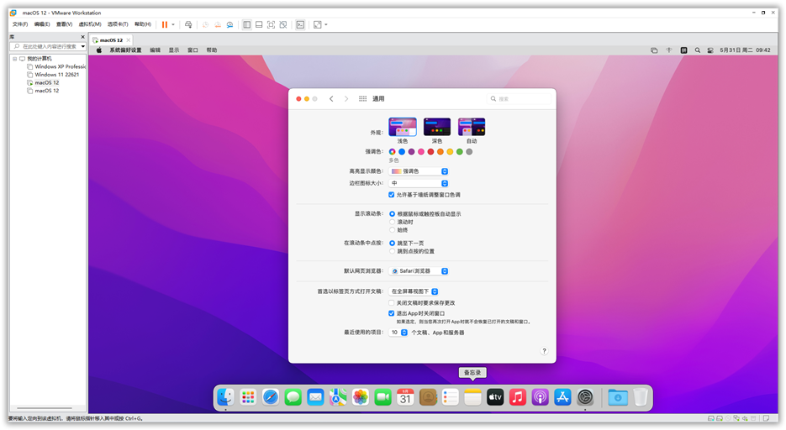Open VMware View menu 查看(V)
Viewport: 786px width, 430px height.
[64, 24]
